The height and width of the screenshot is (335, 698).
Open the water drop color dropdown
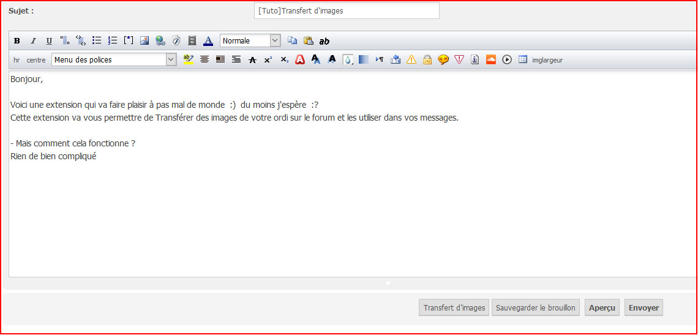pyautogui.click(x=348, y=60)
